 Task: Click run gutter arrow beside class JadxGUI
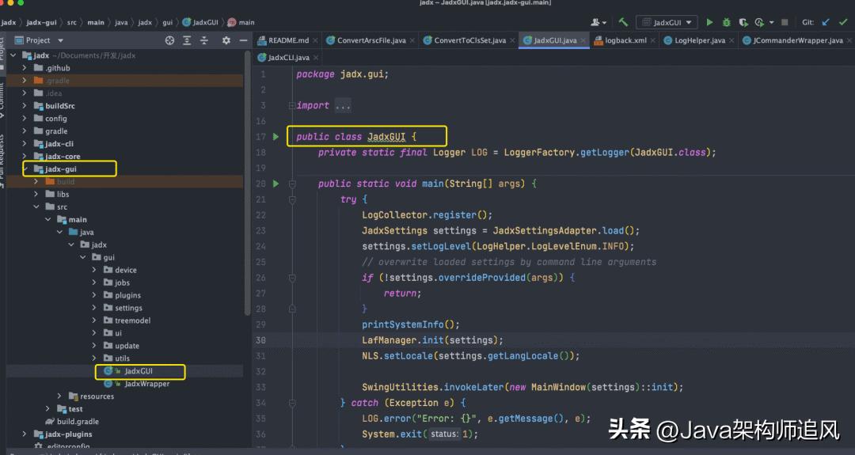point(276,137)
